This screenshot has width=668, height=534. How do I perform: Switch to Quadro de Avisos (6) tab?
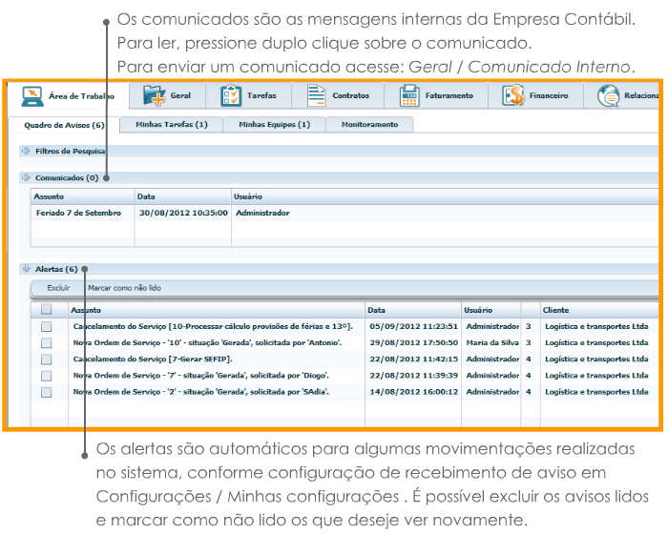(64, 125)
